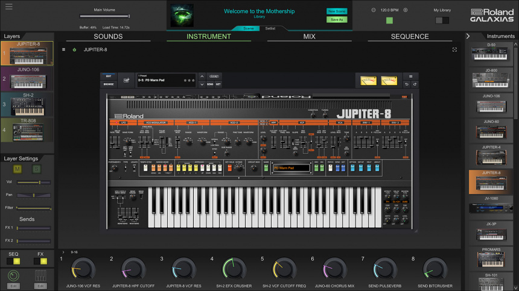Click Edit button under keyboard icon
The height and width of the screenshot is (291, 519).
[x=40, y=286]
